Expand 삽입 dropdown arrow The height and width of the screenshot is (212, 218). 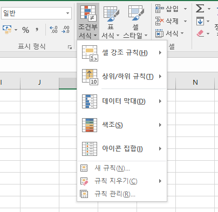(x=185, y=9)
